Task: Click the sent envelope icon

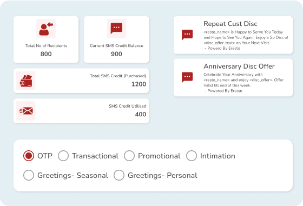Action: coord(26,111)
